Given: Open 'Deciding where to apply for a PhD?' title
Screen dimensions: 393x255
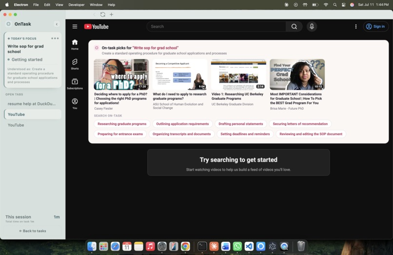Looking at the screenshot, I should tap(121, 98).
